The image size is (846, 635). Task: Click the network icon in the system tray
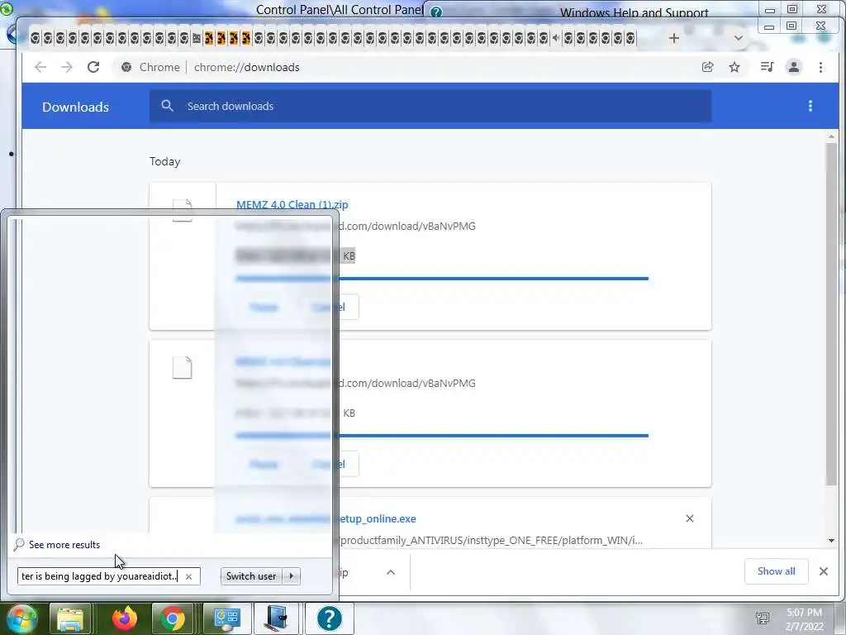tap(763, 618)
